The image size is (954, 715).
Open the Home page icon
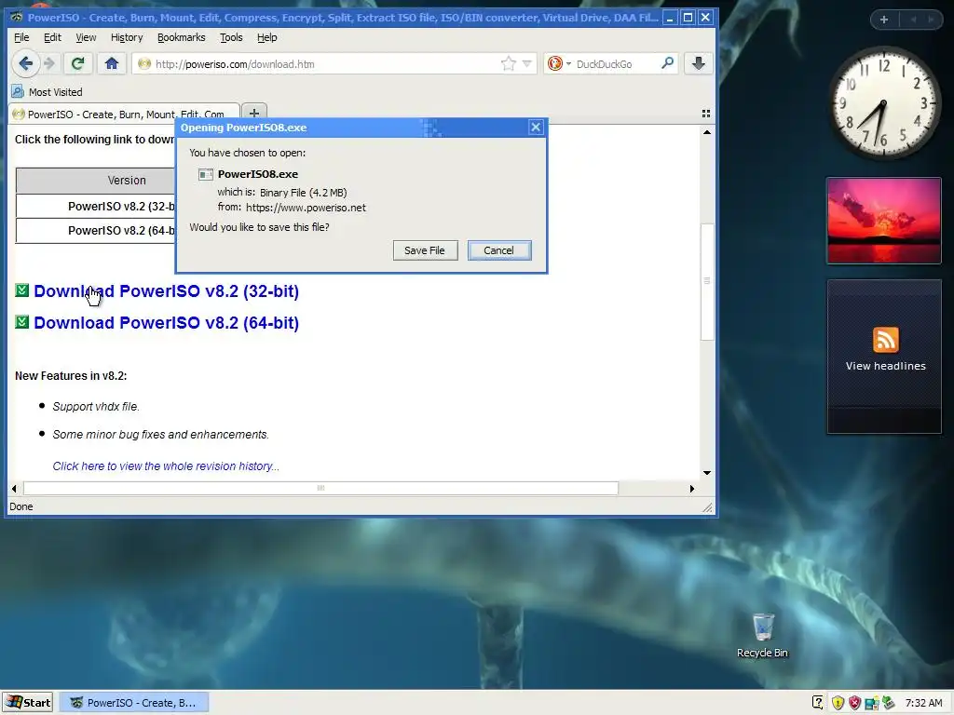[112, 63]
